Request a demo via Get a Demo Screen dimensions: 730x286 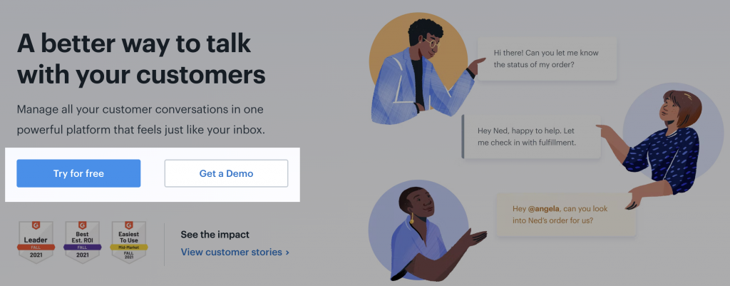(226, 173)
